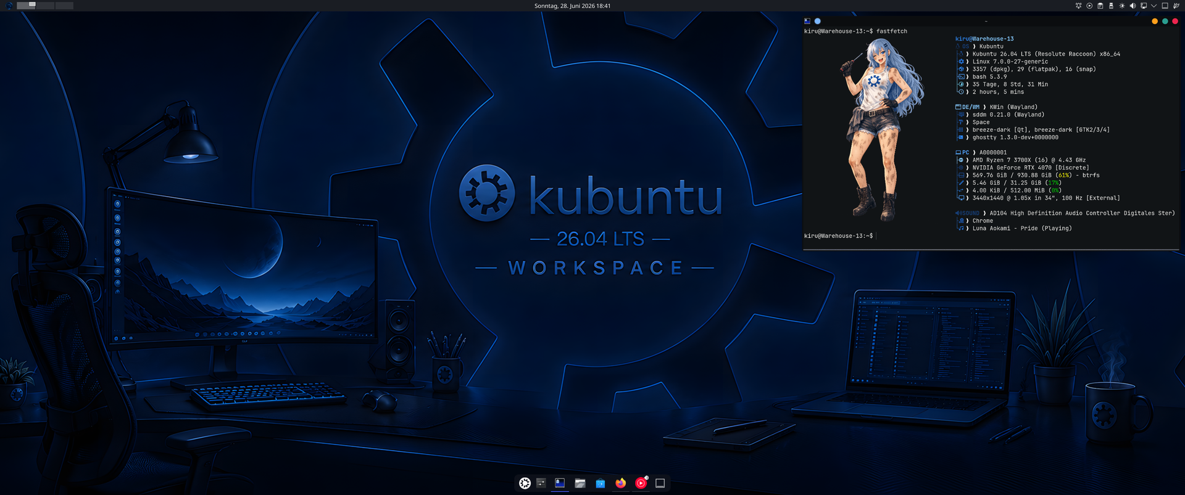Click the 'NVIDIA GeForce RTX 4070' GPU line

[x=1031, y=168]
